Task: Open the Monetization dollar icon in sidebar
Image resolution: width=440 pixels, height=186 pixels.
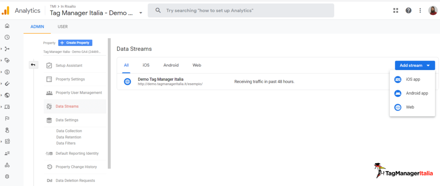Action: pyautogui.click(x=7, y=72)
